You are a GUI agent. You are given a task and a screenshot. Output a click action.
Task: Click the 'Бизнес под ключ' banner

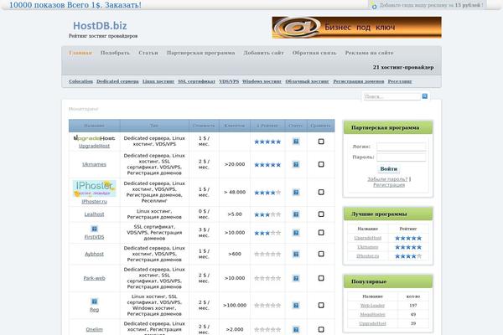click(357, 28)
